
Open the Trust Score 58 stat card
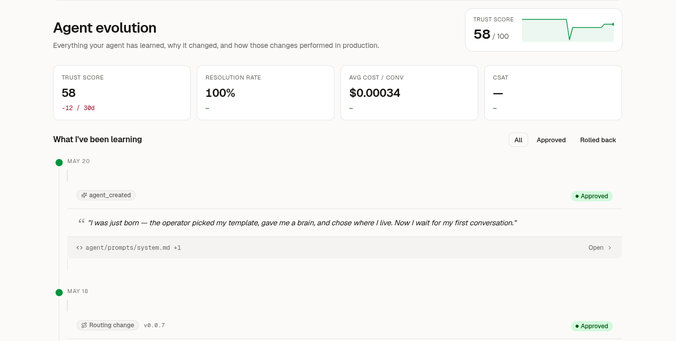[x=122, y=93]
